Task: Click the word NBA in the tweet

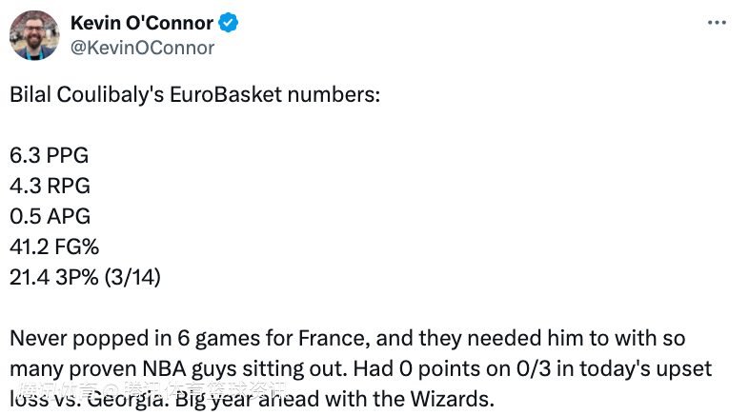Action: click(x=164, y=368)
